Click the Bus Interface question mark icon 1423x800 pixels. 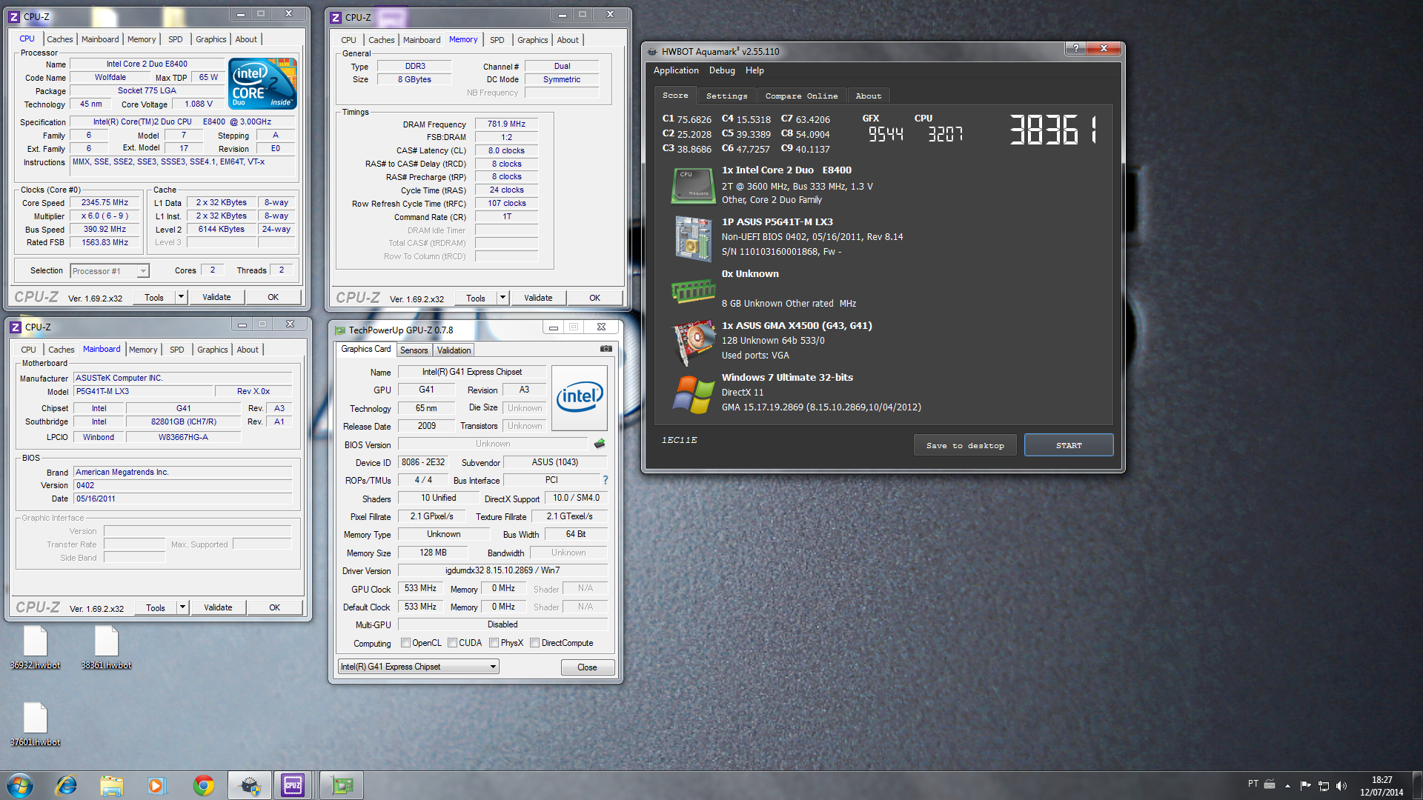click(605, 480)
